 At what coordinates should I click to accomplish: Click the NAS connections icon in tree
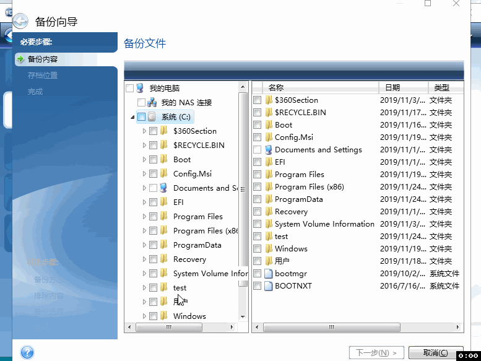[152, 103]
